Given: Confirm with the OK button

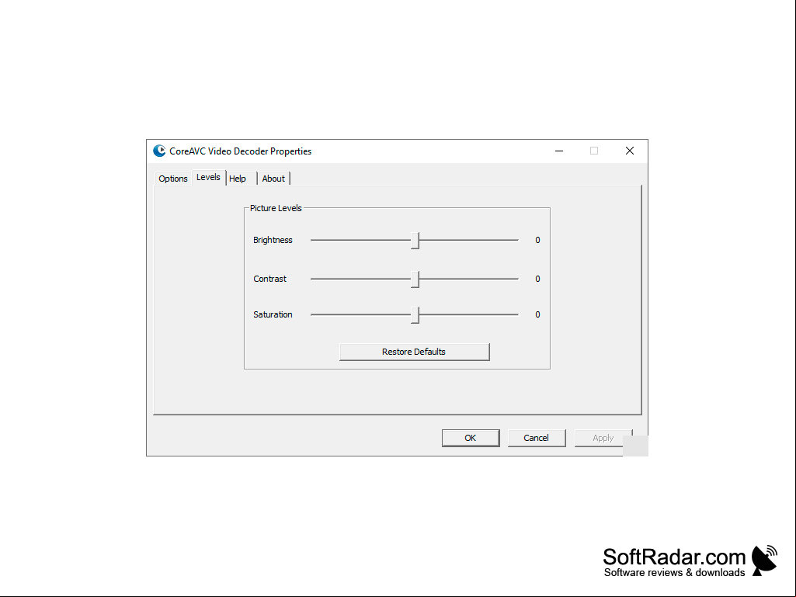Looking at the screenshot, I should [471, 438].
